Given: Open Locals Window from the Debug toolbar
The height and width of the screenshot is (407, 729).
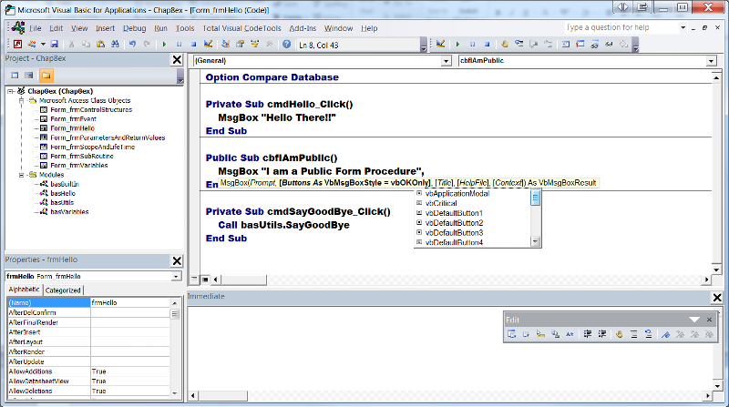Looking at the screenshot, I should (x=566, y=44).
